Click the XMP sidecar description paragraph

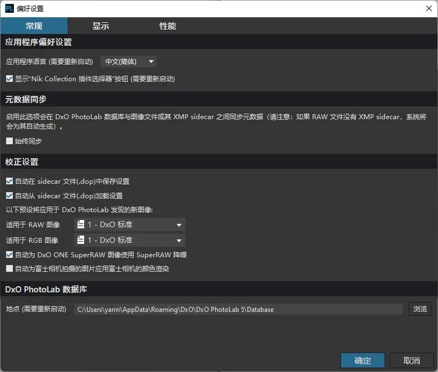(x=216, y=121)
